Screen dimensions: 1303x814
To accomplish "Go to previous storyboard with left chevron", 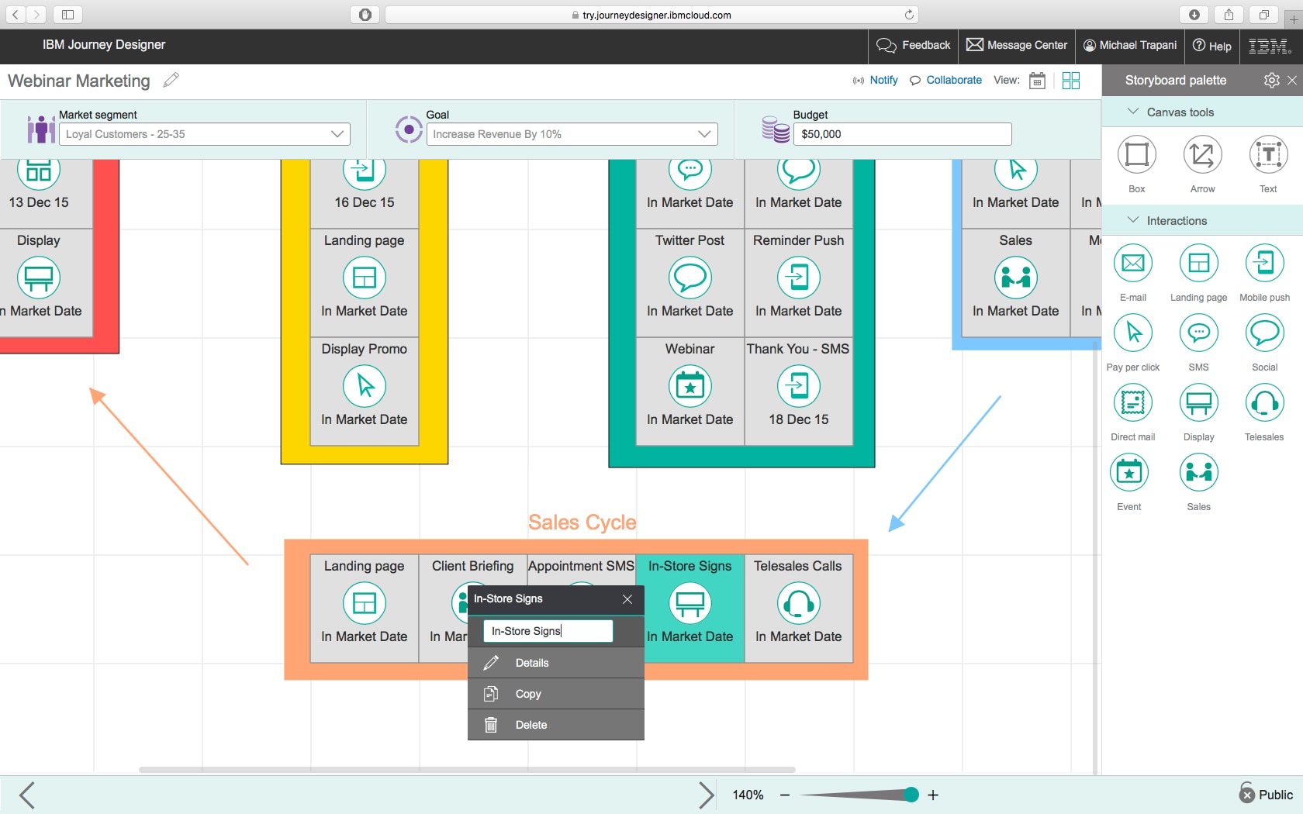I will pyautogui.click(x=27, y=795).
